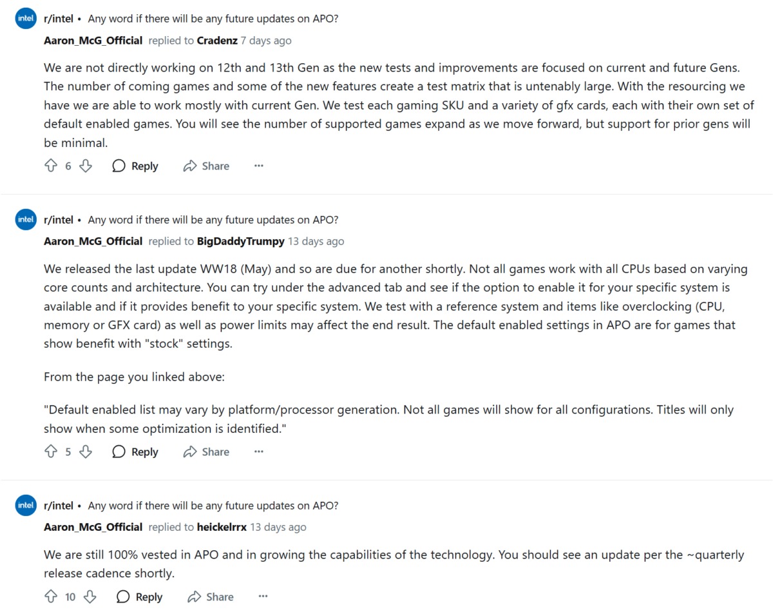Downvote the reply to BigDaddyTrumpy
The height and width of the screenshot is (614, 773).
(x=85, y=452)
